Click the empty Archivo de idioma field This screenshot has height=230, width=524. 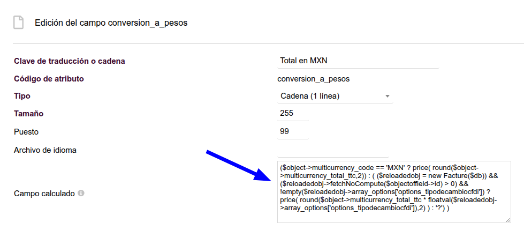333,150
